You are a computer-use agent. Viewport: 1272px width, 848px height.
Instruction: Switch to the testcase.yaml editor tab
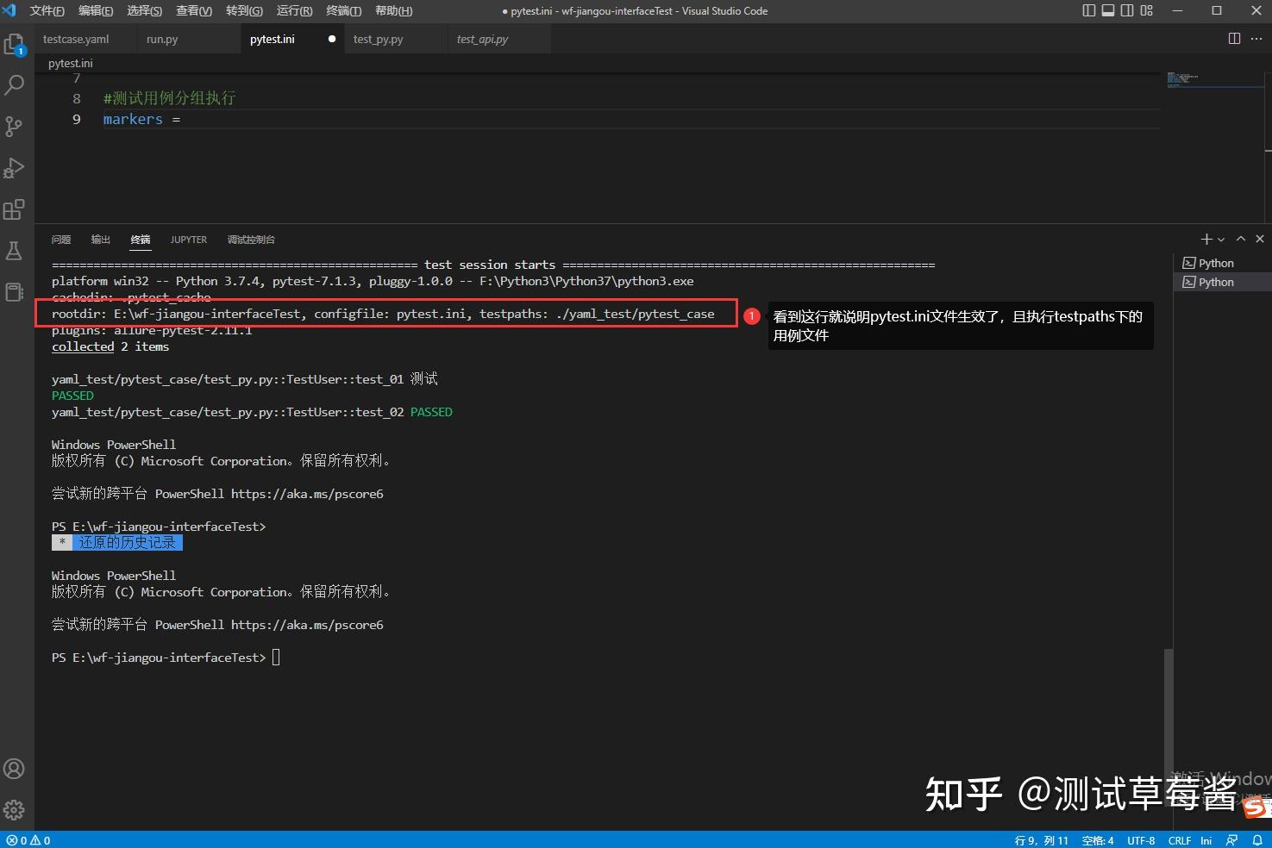[85, 39]
